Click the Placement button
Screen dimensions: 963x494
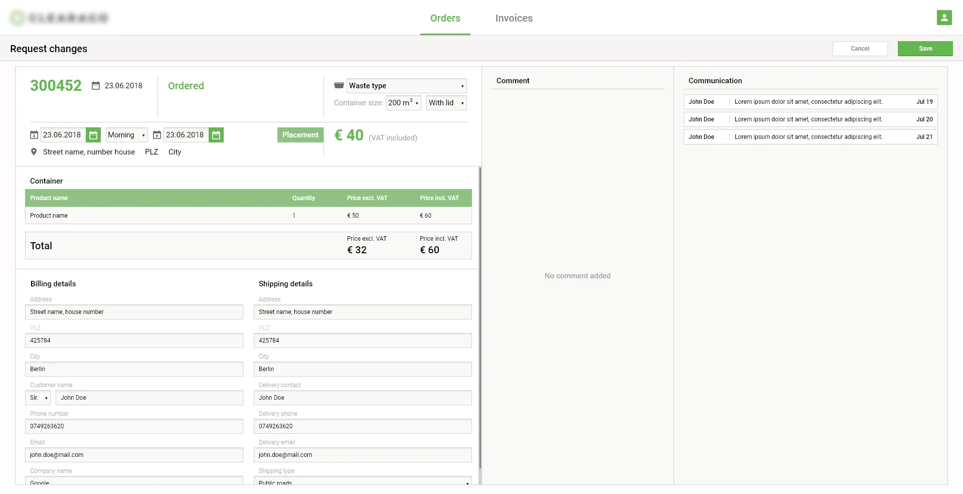pos(300,135)
